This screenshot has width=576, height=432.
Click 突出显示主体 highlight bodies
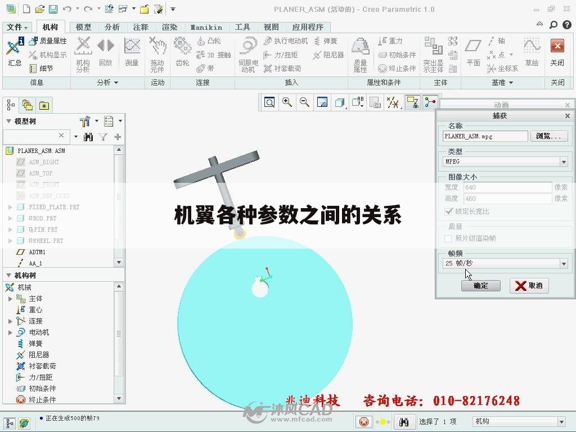click(433, 55)
